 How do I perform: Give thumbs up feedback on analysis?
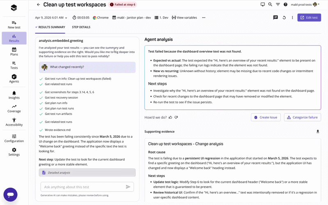pyautogui.click(x=171, y=117)
